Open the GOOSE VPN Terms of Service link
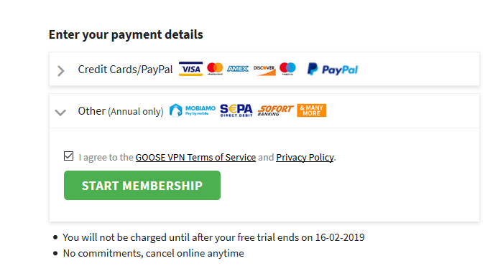This screenshot has height=276, width=503. (195, 158)
